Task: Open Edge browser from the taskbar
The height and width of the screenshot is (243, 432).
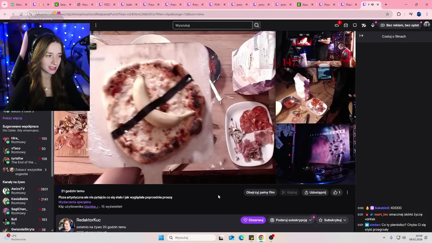Action: pyautogui.click(x=241, y=238)
